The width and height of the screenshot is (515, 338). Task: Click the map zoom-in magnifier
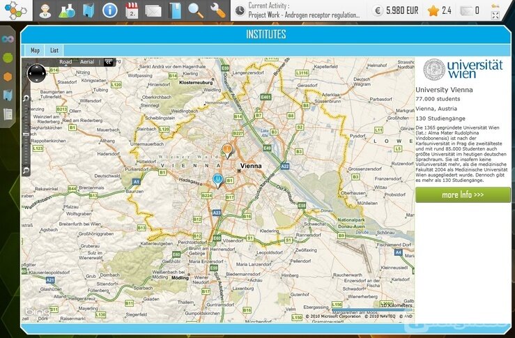click(26, 100)
